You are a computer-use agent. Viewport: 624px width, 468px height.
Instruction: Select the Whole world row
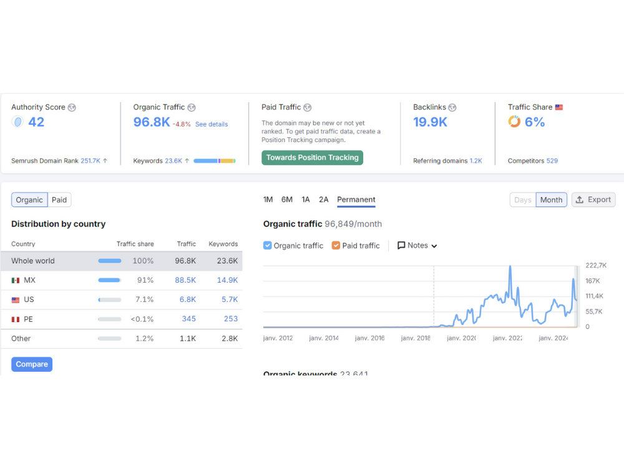click(122, 261)
